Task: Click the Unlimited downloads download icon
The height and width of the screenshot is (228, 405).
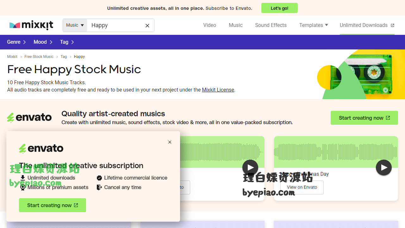Action: 23,178
